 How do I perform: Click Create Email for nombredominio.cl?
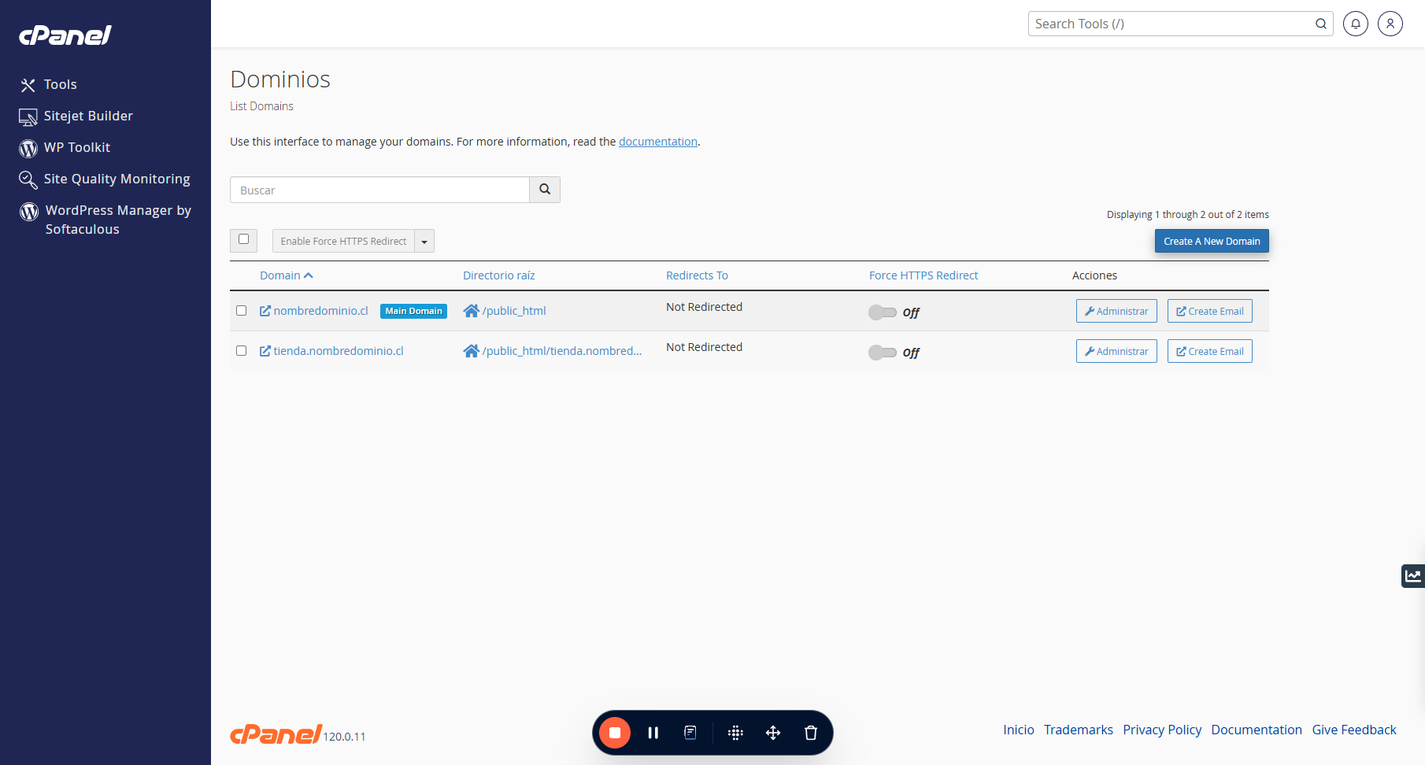pyautogui.click(x=1210, y=311)
